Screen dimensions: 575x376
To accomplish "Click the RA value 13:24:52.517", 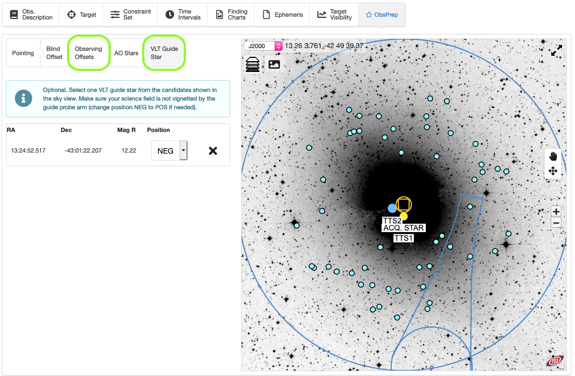I will coord(28,150).
